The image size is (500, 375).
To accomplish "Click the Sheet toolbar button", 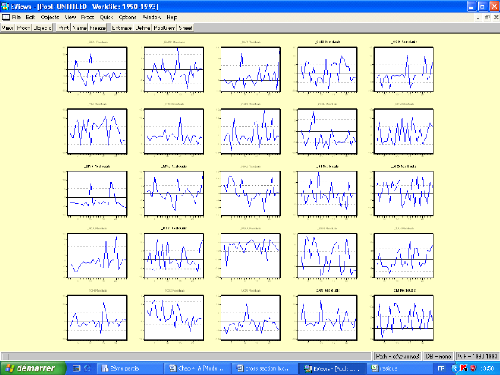I will [x=186, y=28].
